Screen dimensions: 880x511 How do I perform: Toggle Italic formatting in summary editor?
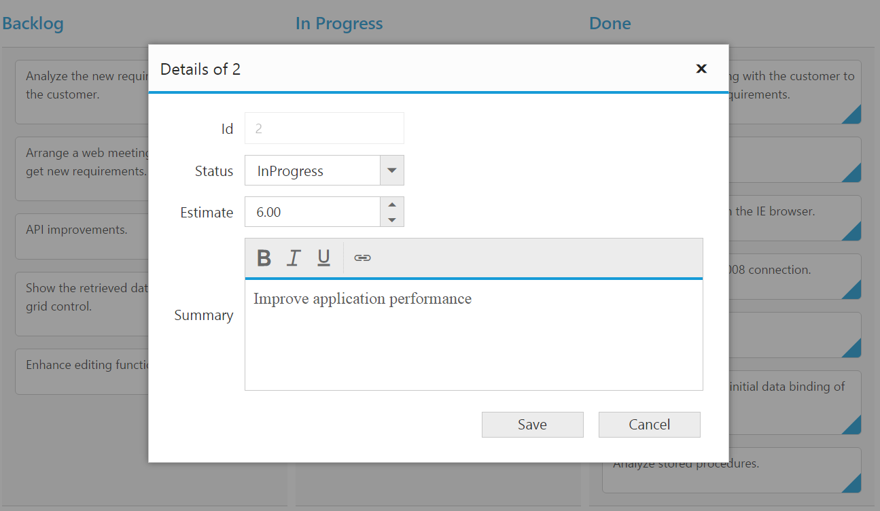click(x=294, y=258)
